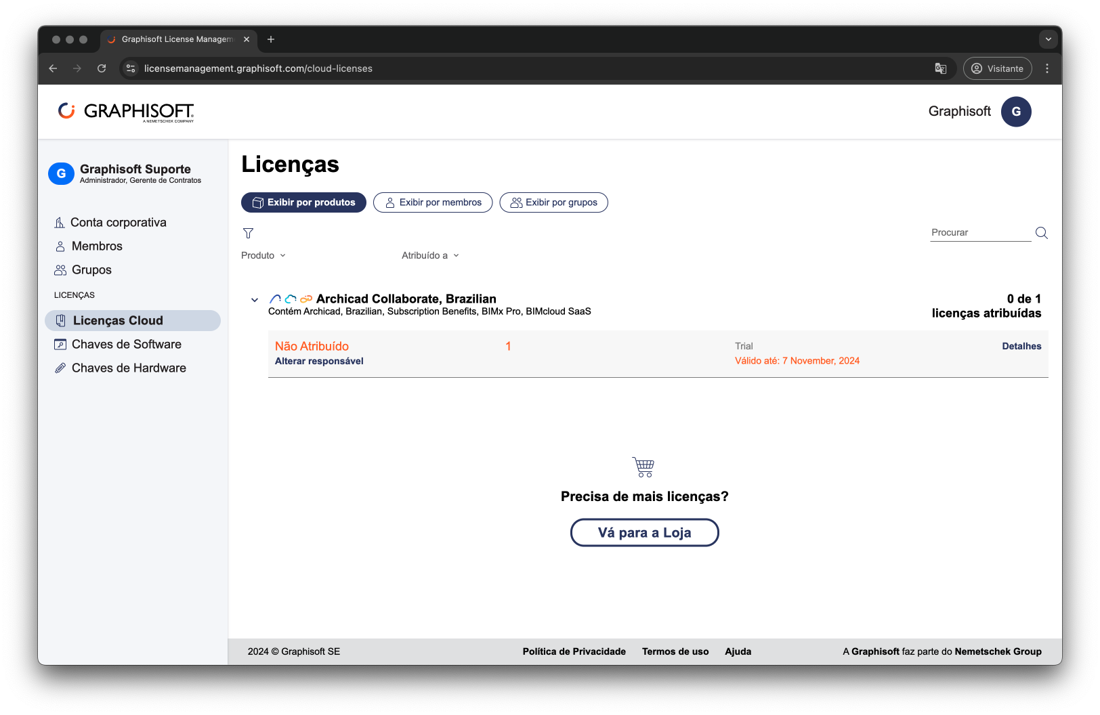The height and width of the screenshot is (715, 1100).
Task: Click the 0 de 1 licenças atribuídas text
Action: pyautogui.click(x=987, y=306)
